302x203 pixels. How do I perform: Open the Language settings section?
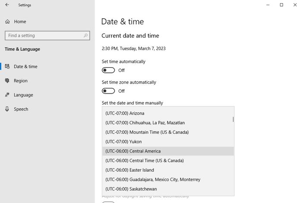(23, 95)
